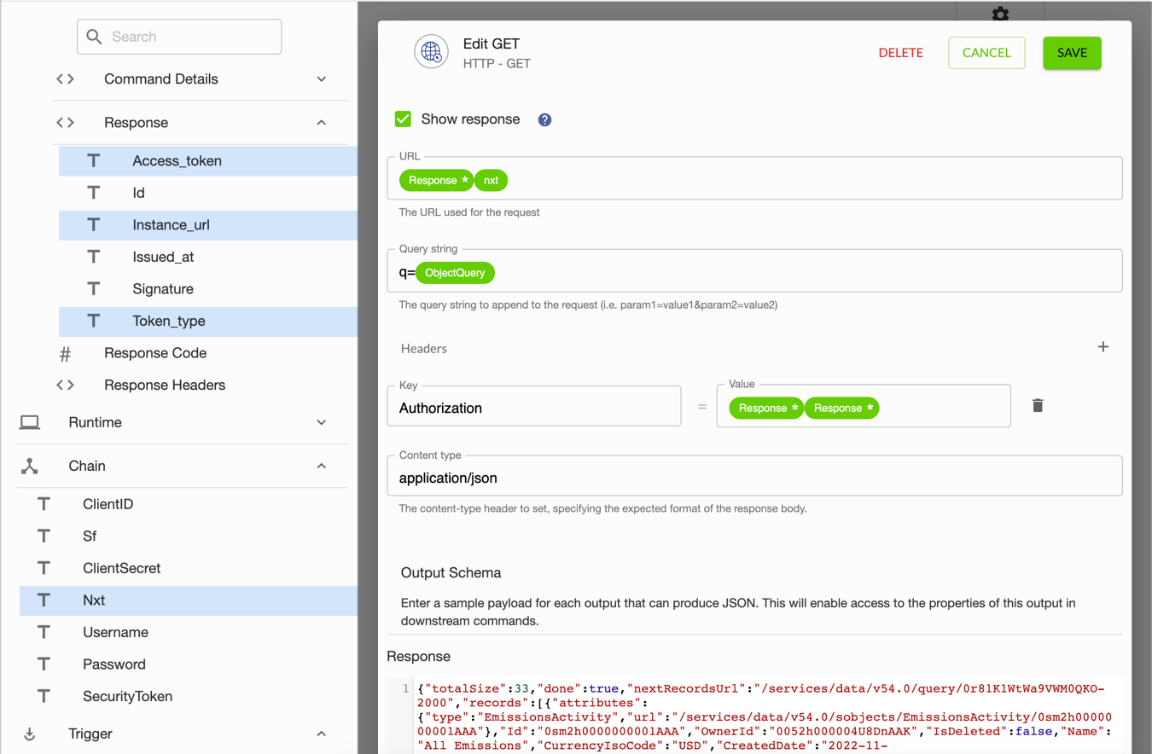Select the Access_token variable

tap(208, 160)
